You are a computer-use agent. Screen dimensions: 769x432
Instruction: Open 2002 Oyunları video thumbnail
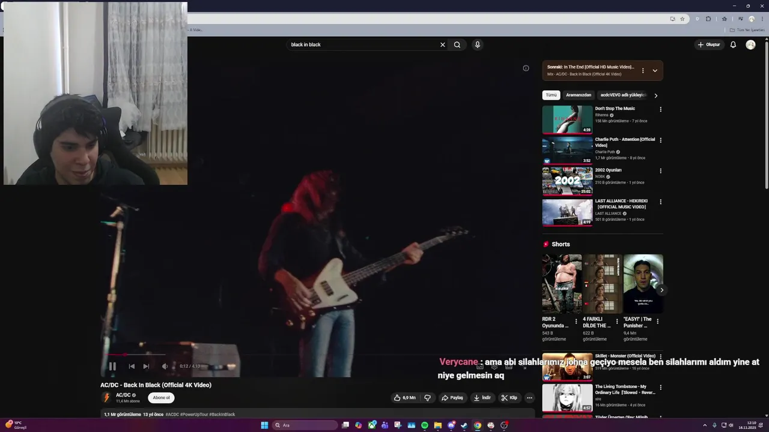coord(567,181)
